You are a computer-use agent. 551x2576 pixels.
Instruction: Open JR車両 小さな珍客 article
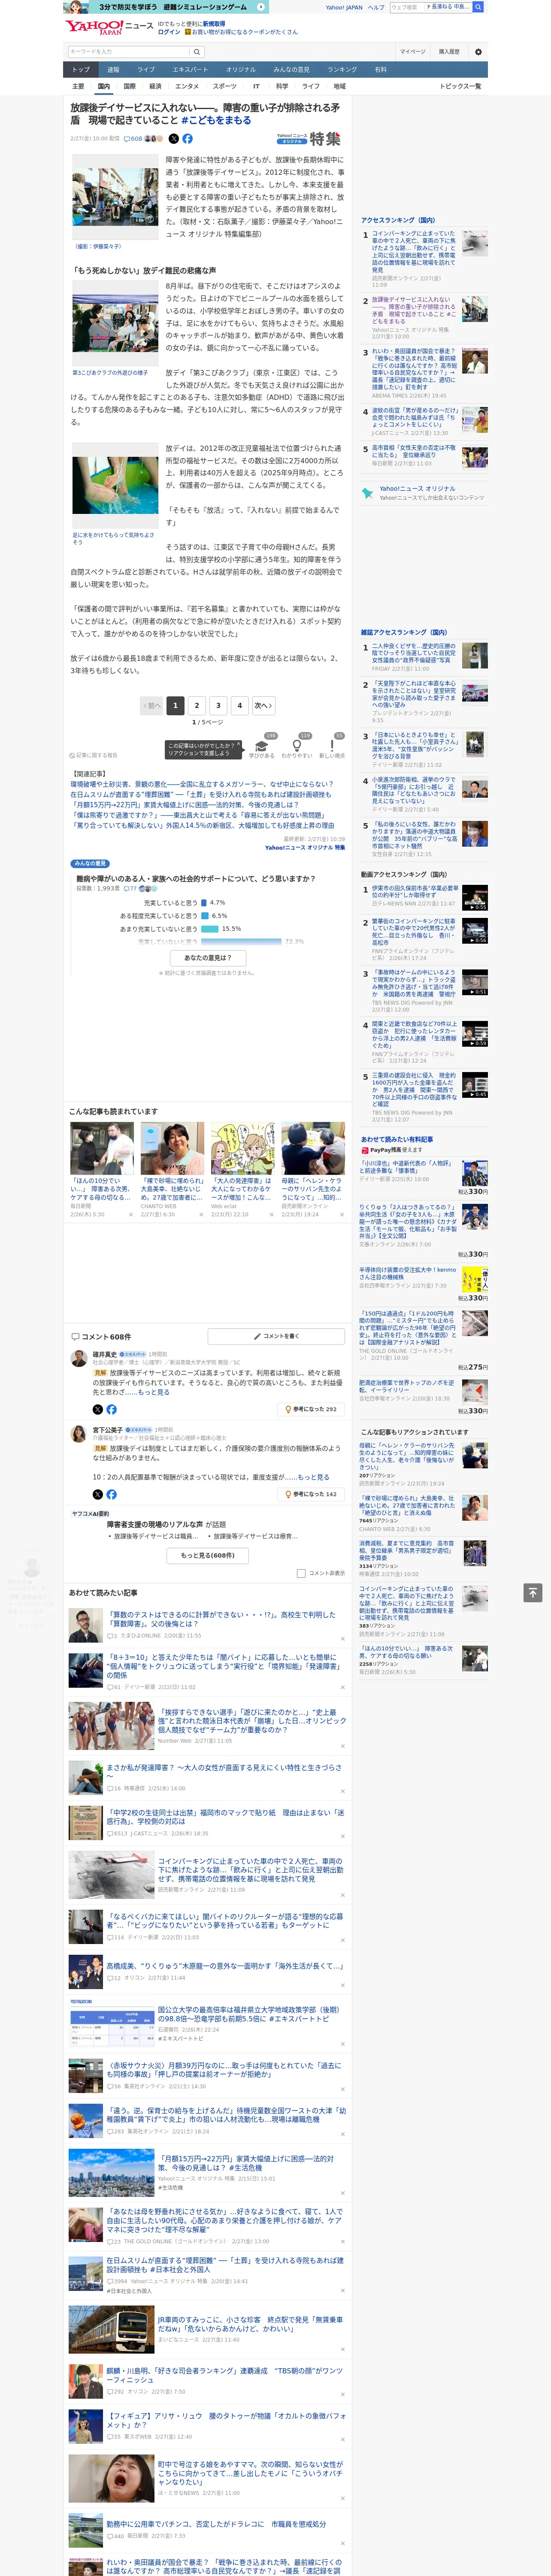[x=250, y=2324]
